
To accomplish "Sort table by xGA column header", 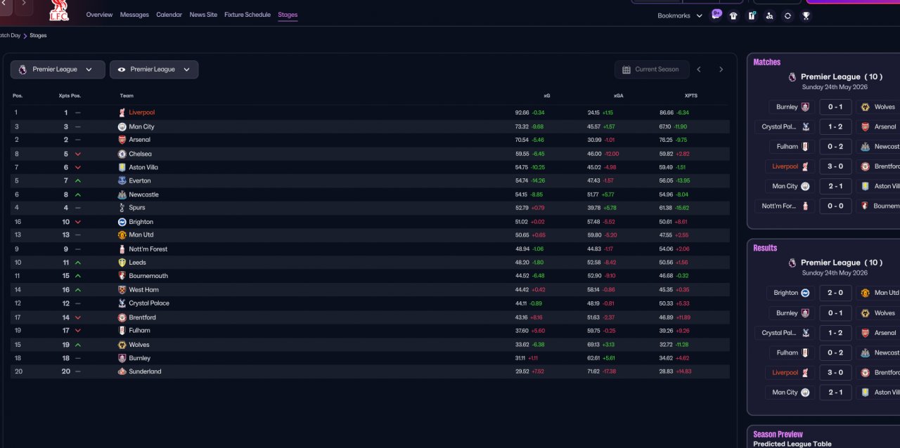I will pyautogui.click(x=619, y=95).
